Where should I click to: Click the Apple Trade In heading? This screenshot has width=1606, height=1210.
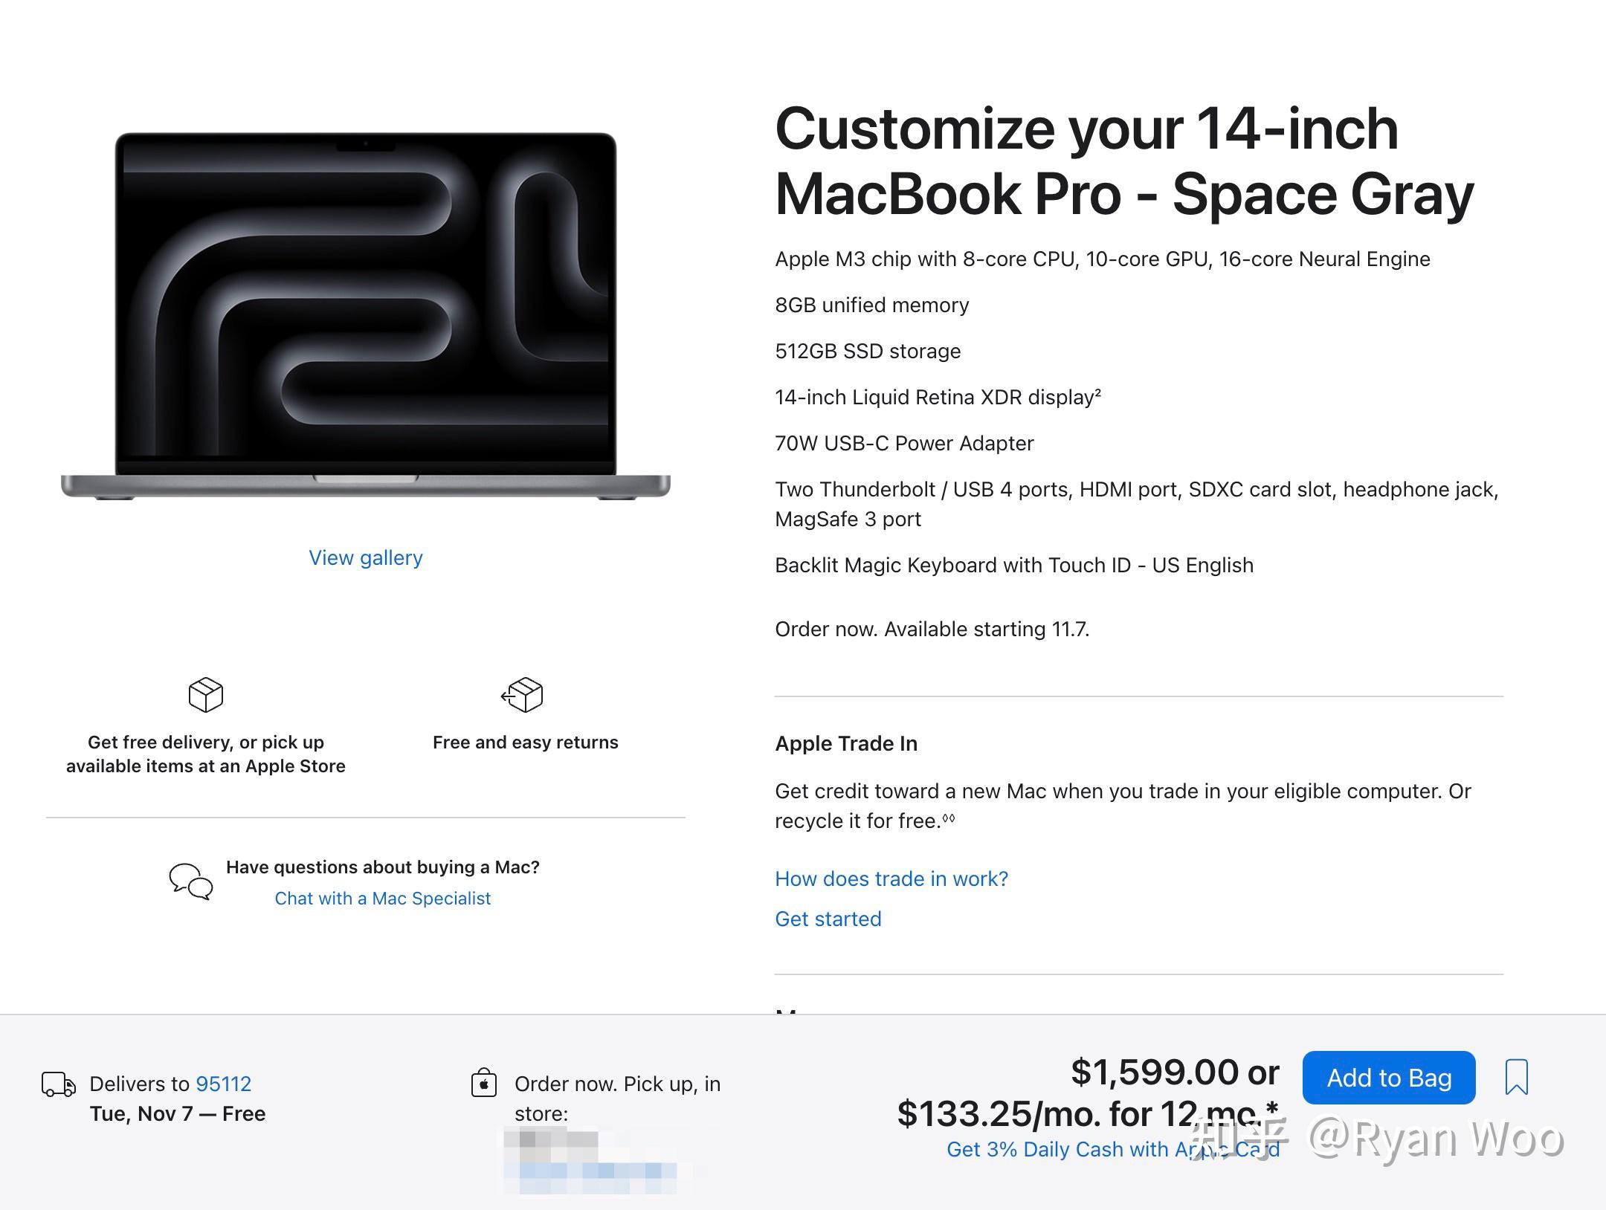[846, 743]
